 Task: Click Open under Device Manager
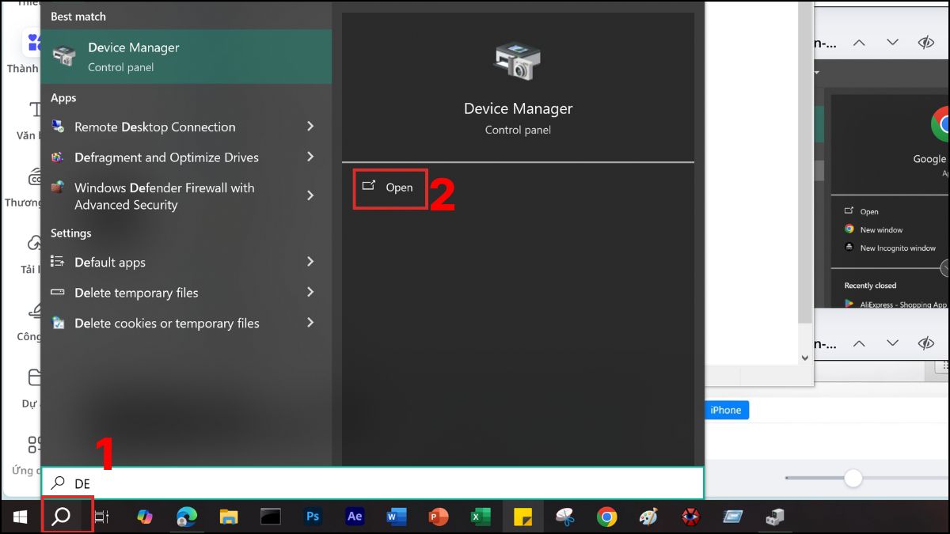(x=389, y=188)
